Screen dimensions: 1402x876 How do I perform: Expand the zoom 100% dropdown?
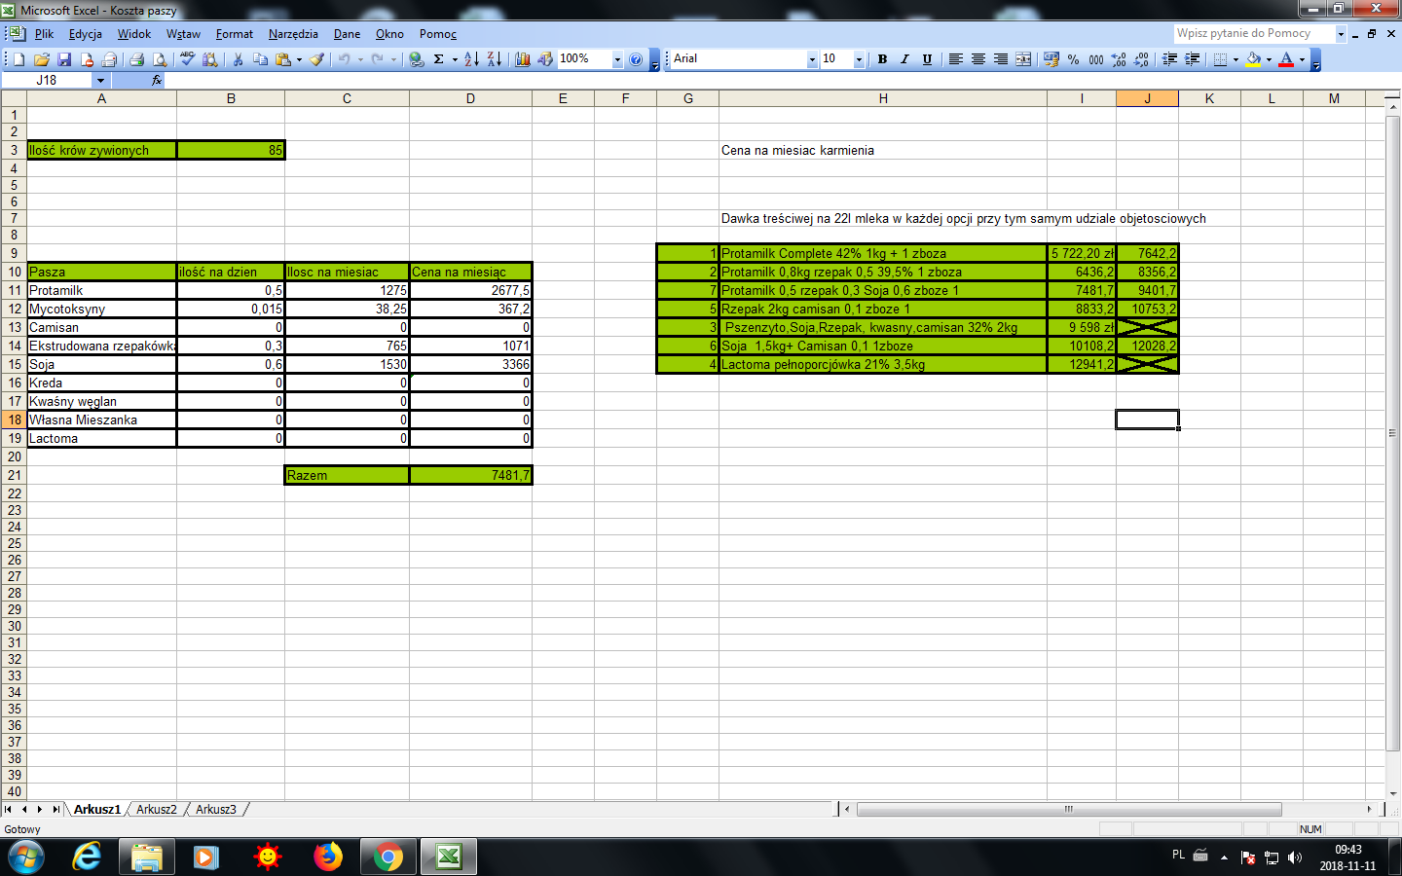coord(616,59)
